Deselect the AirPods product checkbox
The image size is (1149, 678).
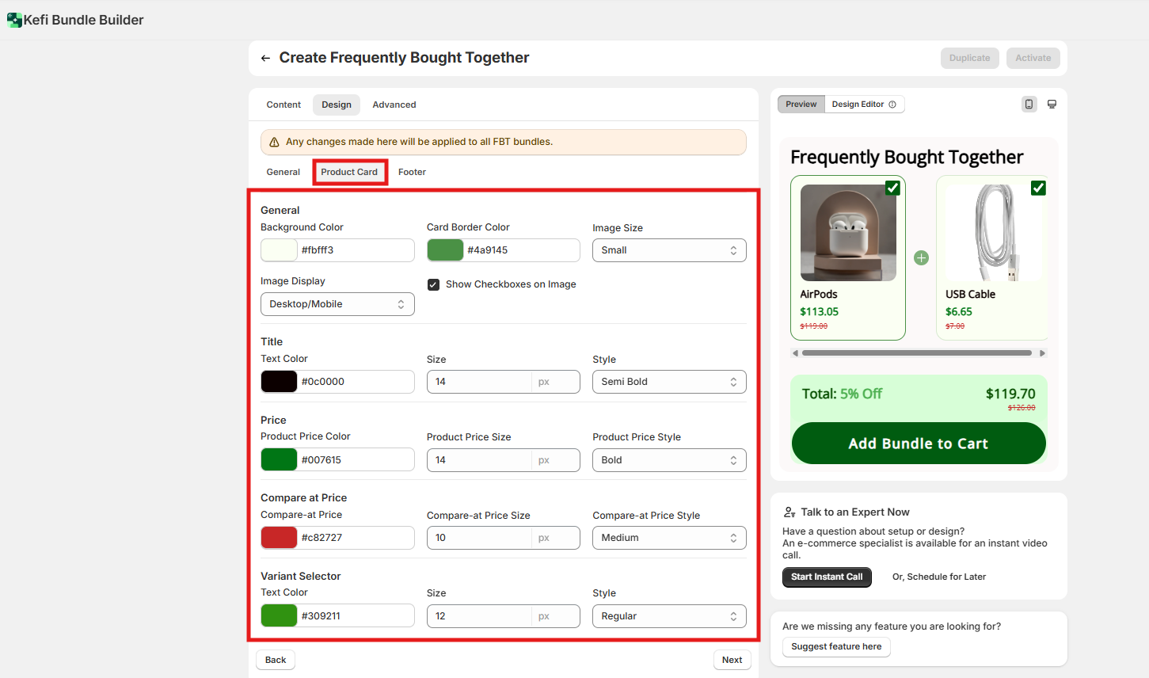point(892,188)
